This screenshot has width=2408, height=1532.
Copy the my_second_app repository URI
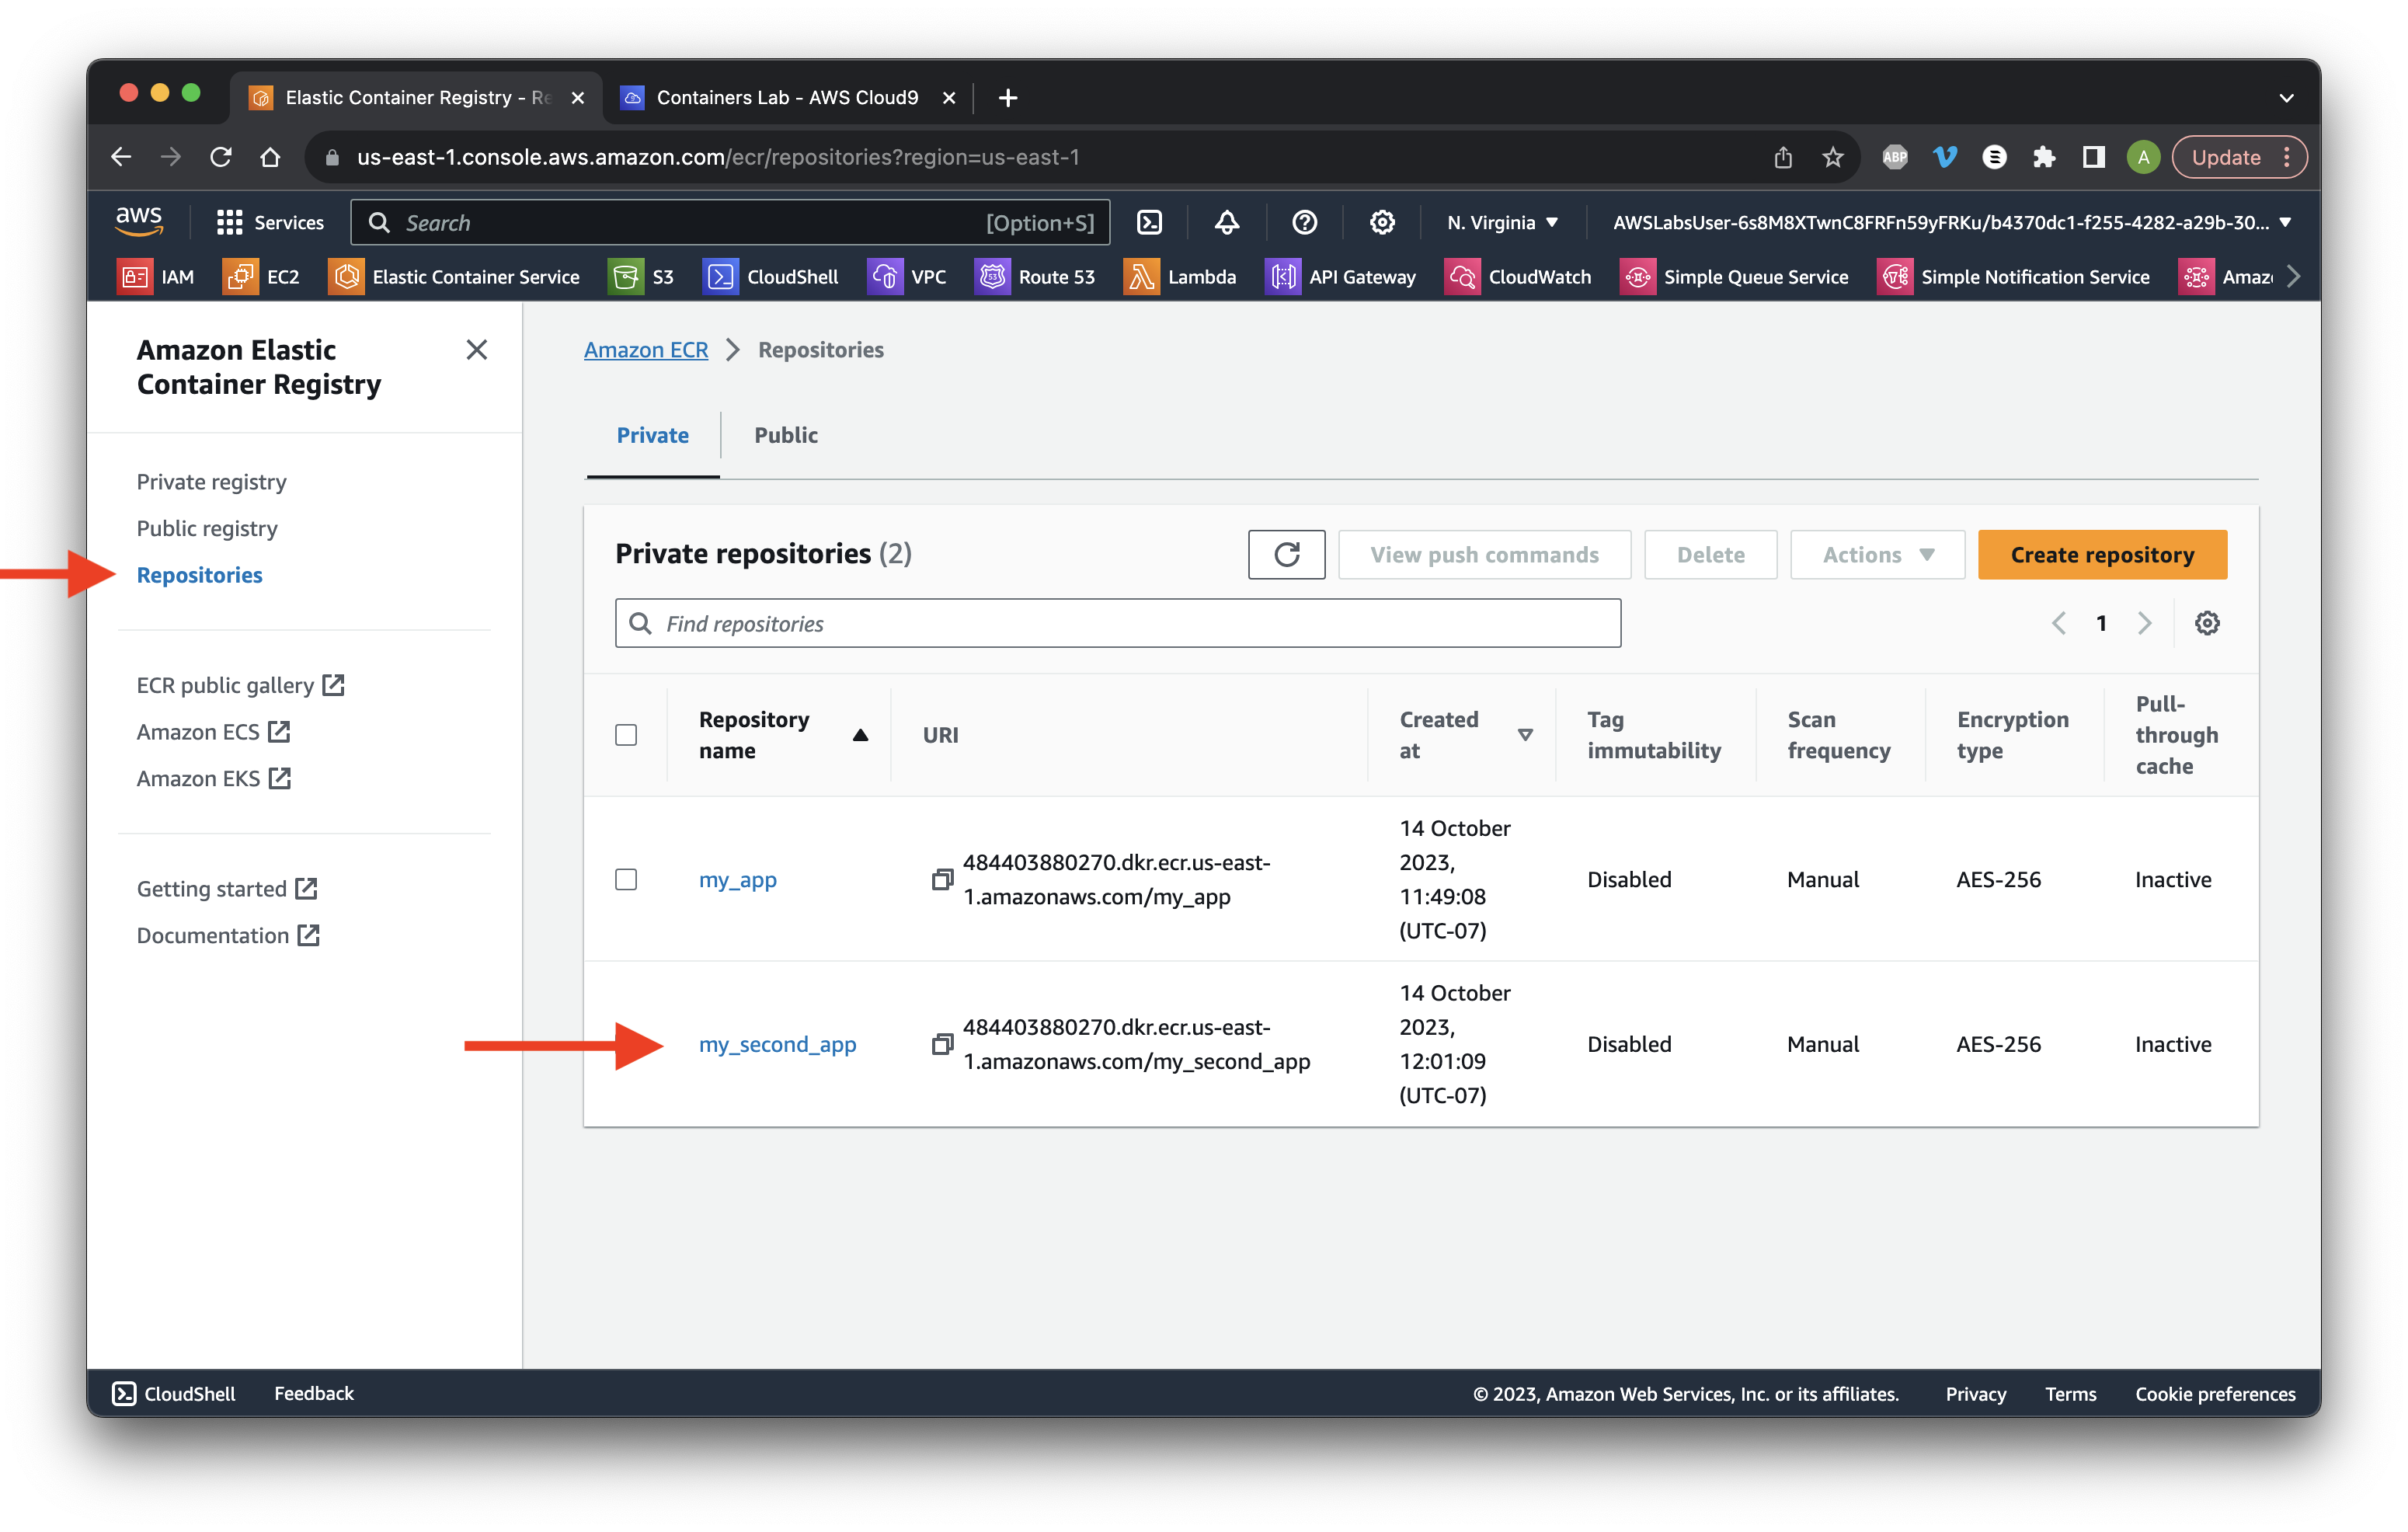941,1044
